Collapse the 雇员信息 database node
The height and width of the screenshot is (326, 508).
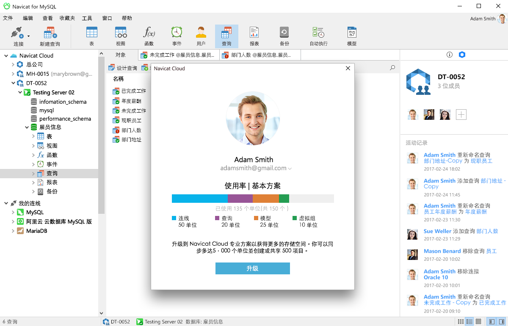click(26, 127)
